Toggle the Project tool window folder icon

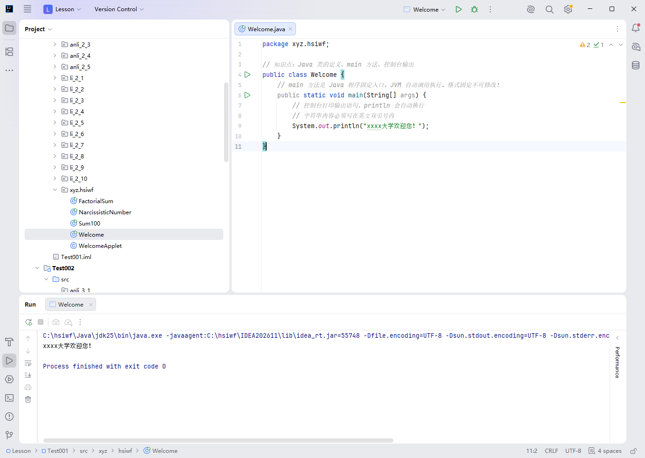[x=9, y=28]
